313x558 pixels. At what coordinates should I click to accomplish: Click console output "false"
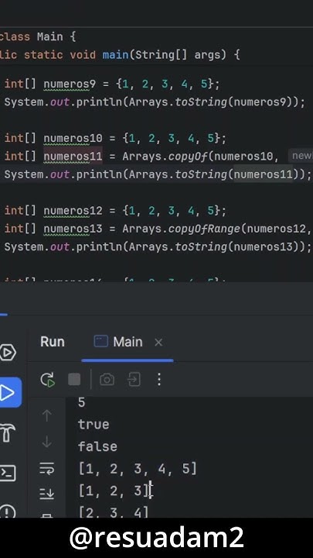[97, 446]
